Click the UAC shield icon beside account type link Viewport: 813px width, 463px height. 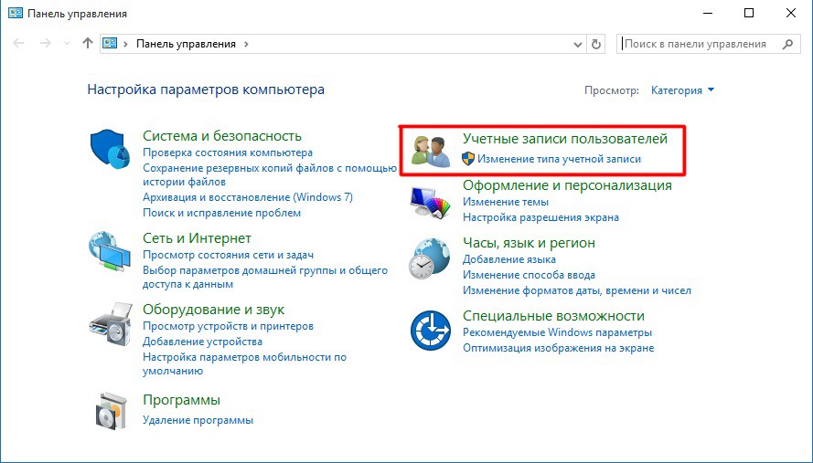click(x=468, y=159)
